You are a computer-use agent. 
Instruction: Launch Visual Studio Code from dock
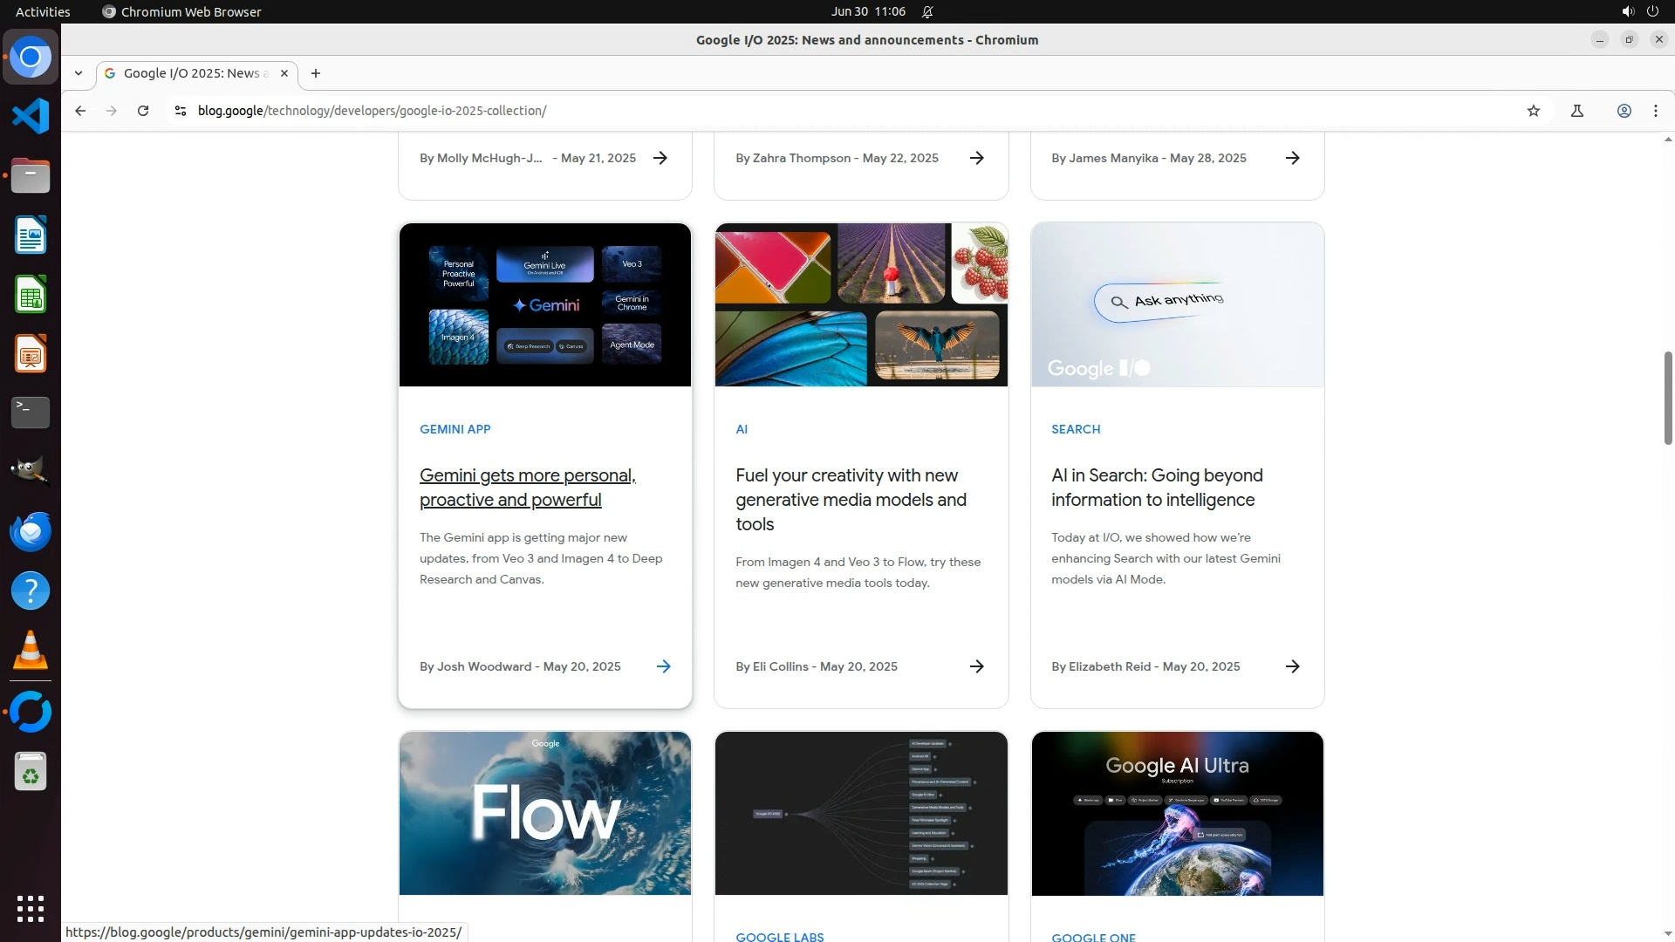coord(31,116)
